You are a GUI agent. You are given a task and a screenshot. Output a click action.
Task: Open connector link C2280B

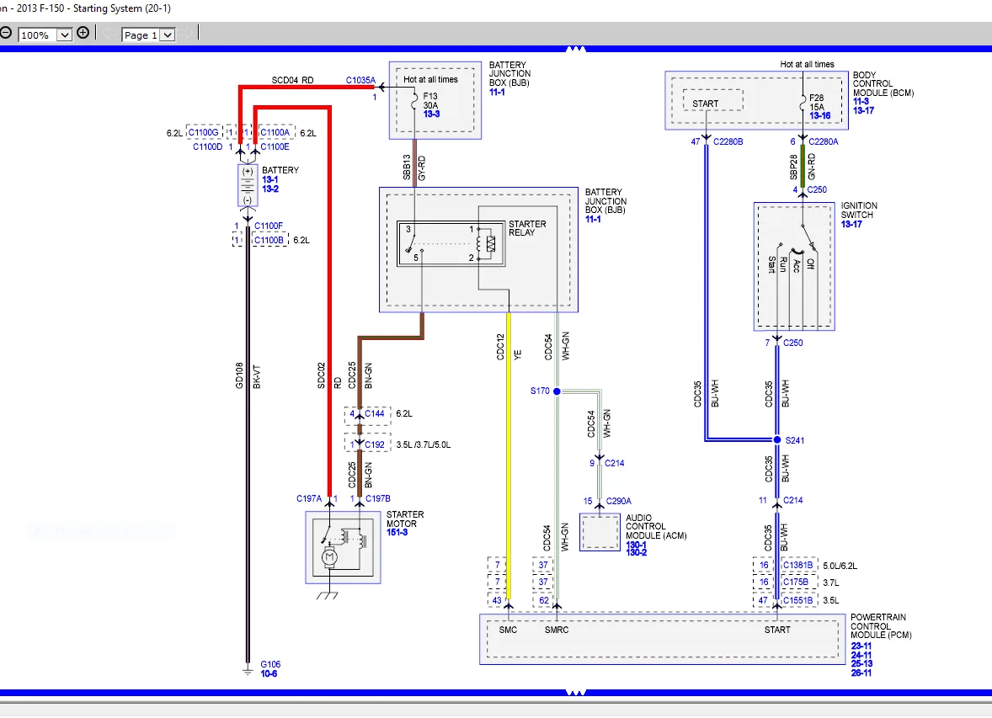coord(728,141)
